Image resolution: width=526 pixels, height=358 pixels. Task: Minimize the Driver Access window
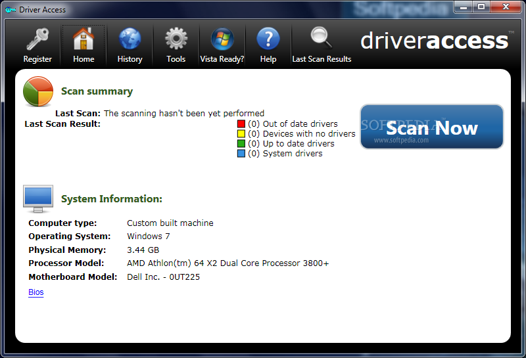pyautogui.click(x=464, y=7)
